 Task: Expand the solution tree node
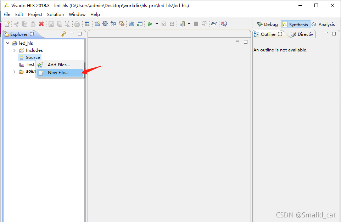tap(14, 72)
